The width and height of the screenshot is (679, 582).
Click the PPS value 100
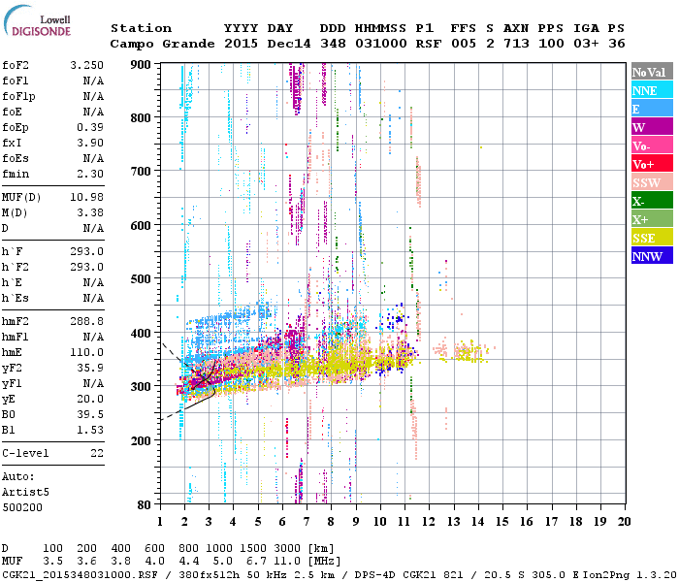coord(551,44)
